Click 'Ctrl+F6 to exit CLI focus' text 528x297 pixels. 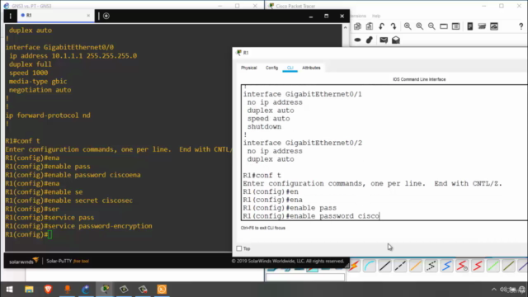[x=263, y=228]
